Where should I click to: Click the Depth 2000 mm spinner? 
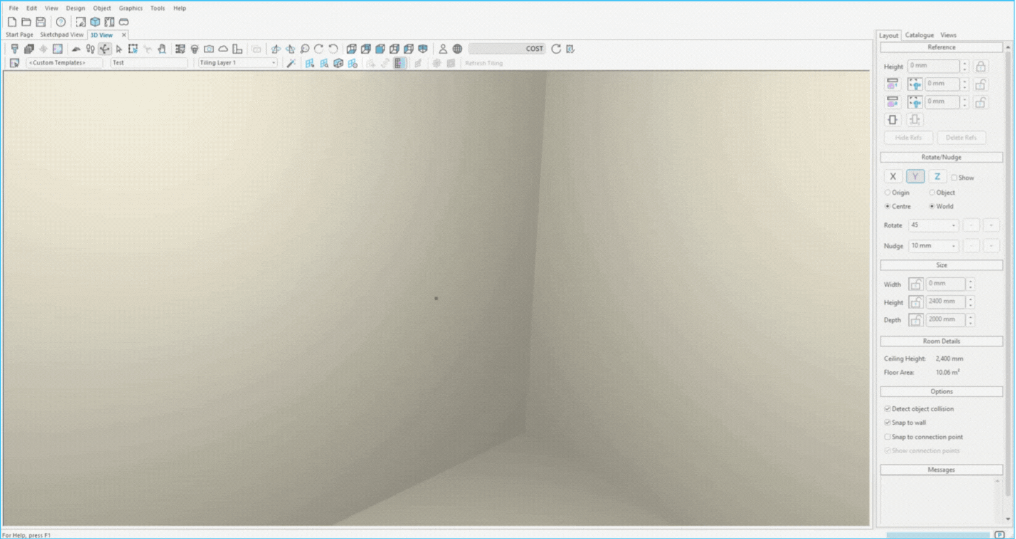970,320
